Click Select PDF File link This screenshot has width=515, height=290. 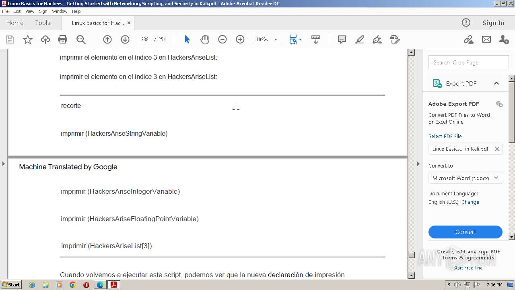pos(445,136)
